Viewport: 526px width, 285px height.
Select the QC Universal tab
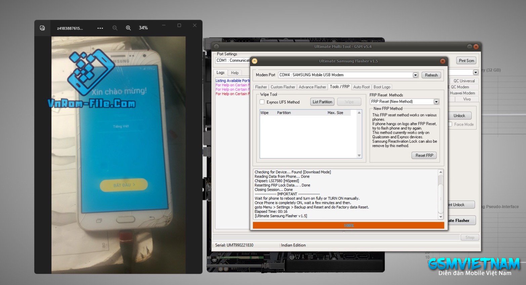464,81
